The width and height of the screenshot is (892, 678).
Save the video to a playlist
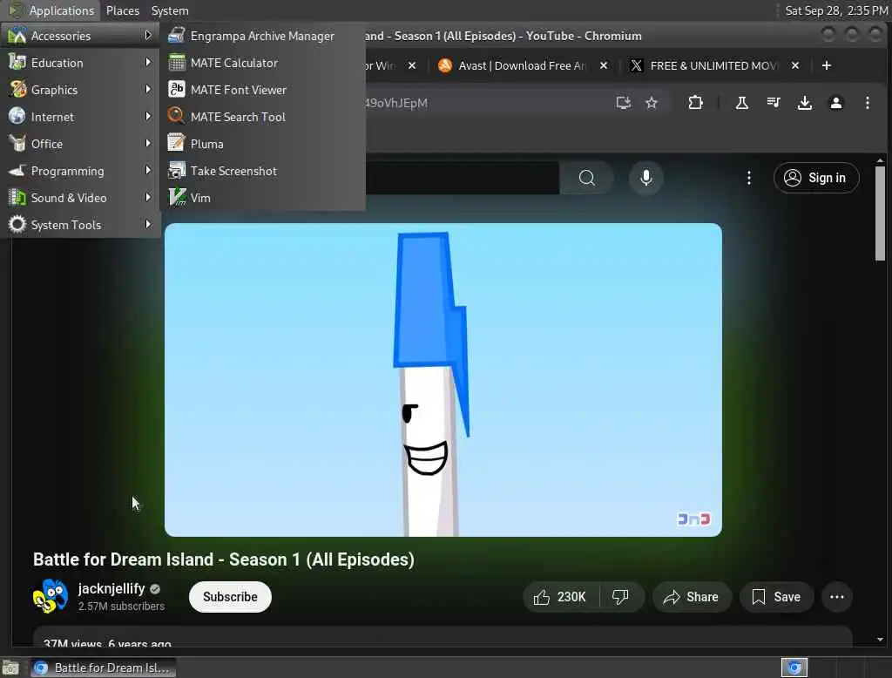point(776,597)
